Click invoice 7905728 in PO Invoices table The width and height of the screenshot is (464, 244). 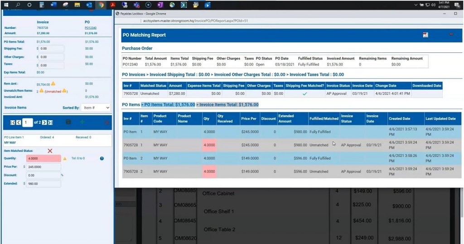(x=130, y=94)
